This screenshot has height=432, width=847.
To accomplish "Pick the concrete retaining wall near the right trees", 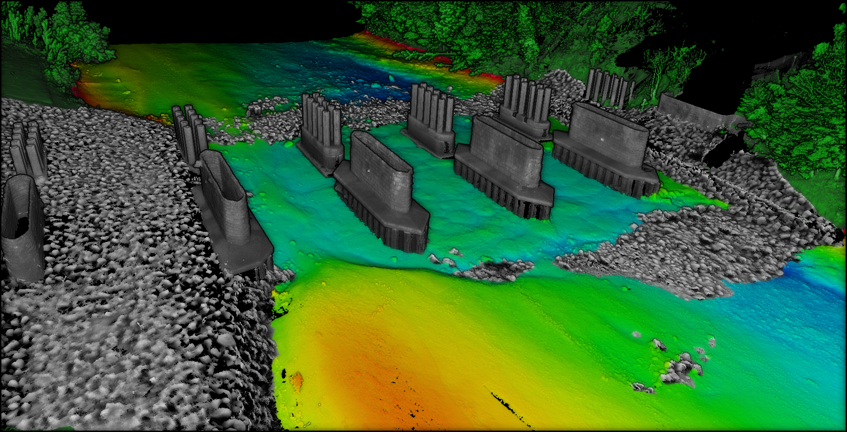I will pyautogui.click(x=700, y=112).
